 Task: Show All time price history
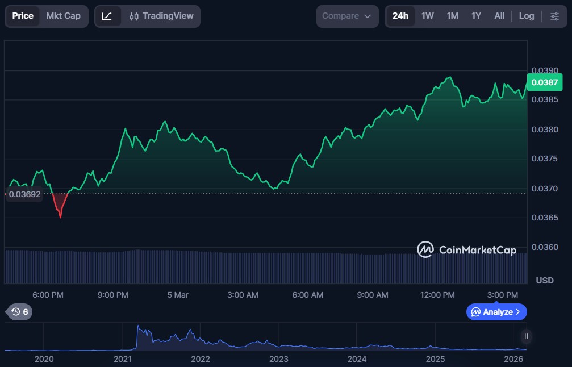click(x=499, y=16)
